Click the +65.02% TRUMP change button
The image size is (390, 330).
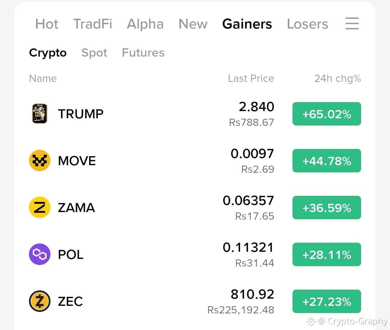[x=326, y=114]
